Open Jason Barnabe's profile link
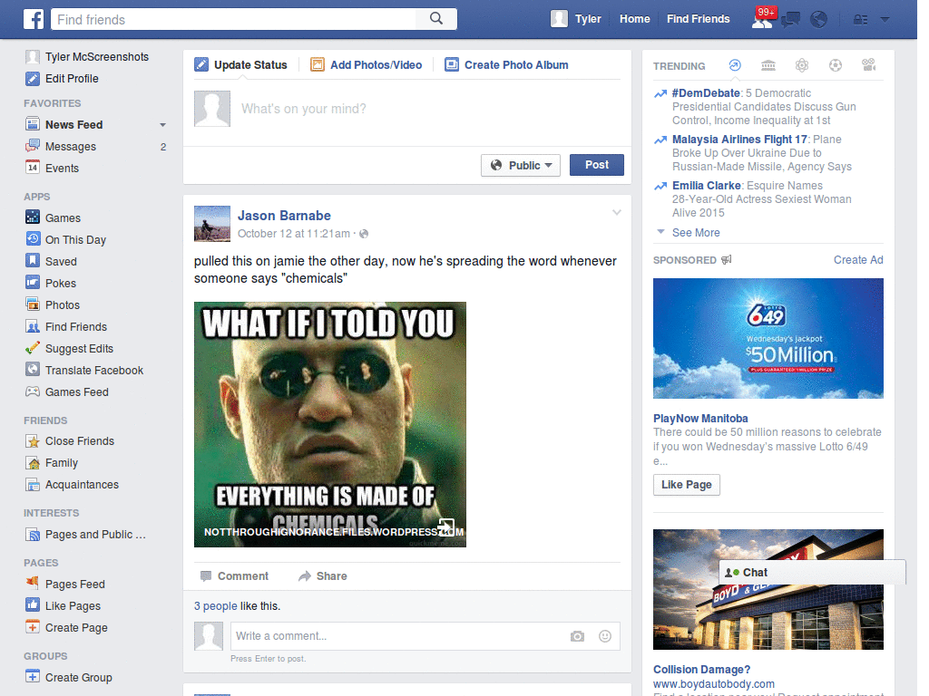The image size is (929, 696). click(284, 216)
